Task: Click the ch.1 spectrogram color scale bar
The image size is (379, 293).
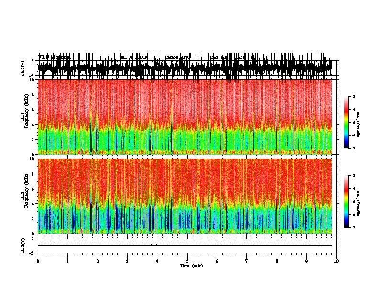Action: 346,123
